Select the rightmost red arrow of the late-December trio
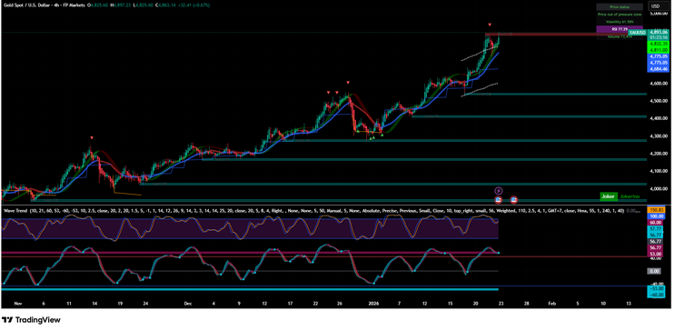This screenshot has width=675, height=331. pyautogui.click(x=348, y=82)
